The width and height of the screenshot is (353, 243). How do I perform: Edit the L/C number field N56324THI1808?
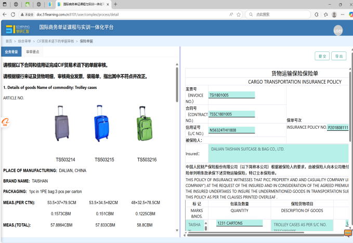(x=231, y=130)
